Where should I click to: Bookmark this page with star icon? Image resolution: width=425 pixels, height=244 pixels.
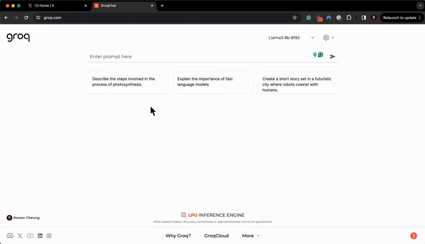(295, 18)
